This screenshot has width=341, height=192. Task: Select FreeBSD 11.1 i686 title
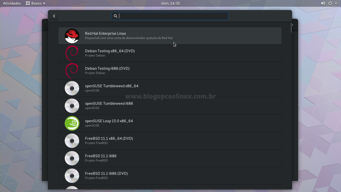pos(101,156)
